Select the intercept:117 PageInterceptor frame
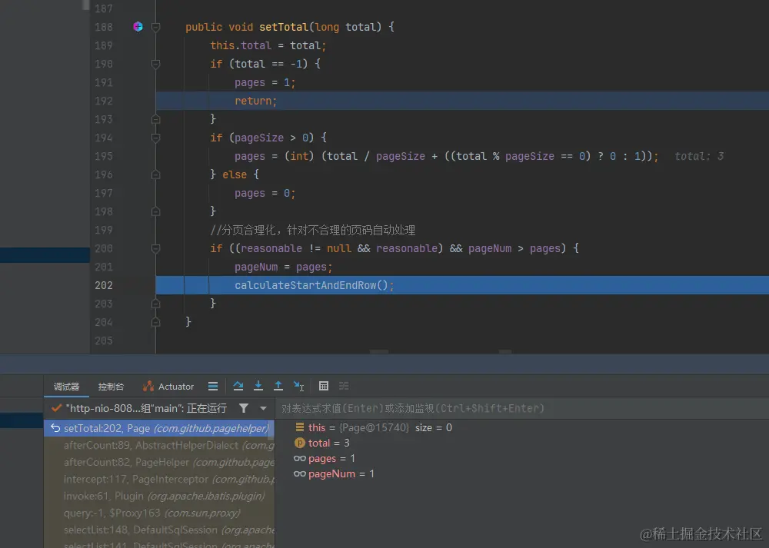 click(x=159, y=480)
